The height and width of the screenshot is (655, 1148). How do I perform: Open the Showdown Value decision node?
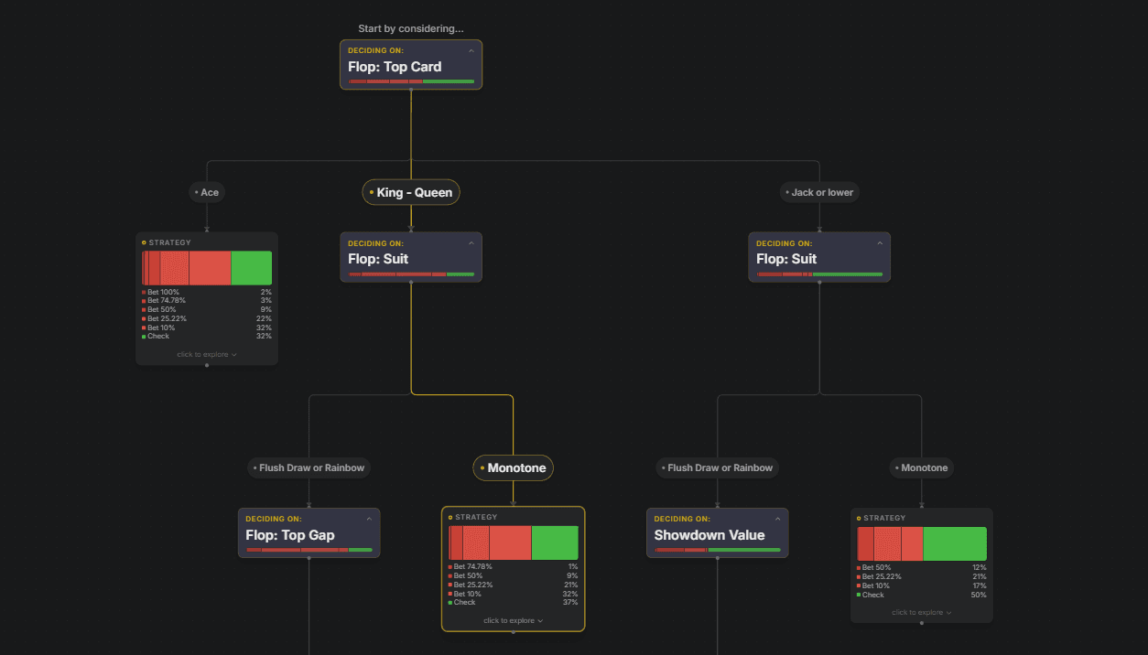[717, 532]
